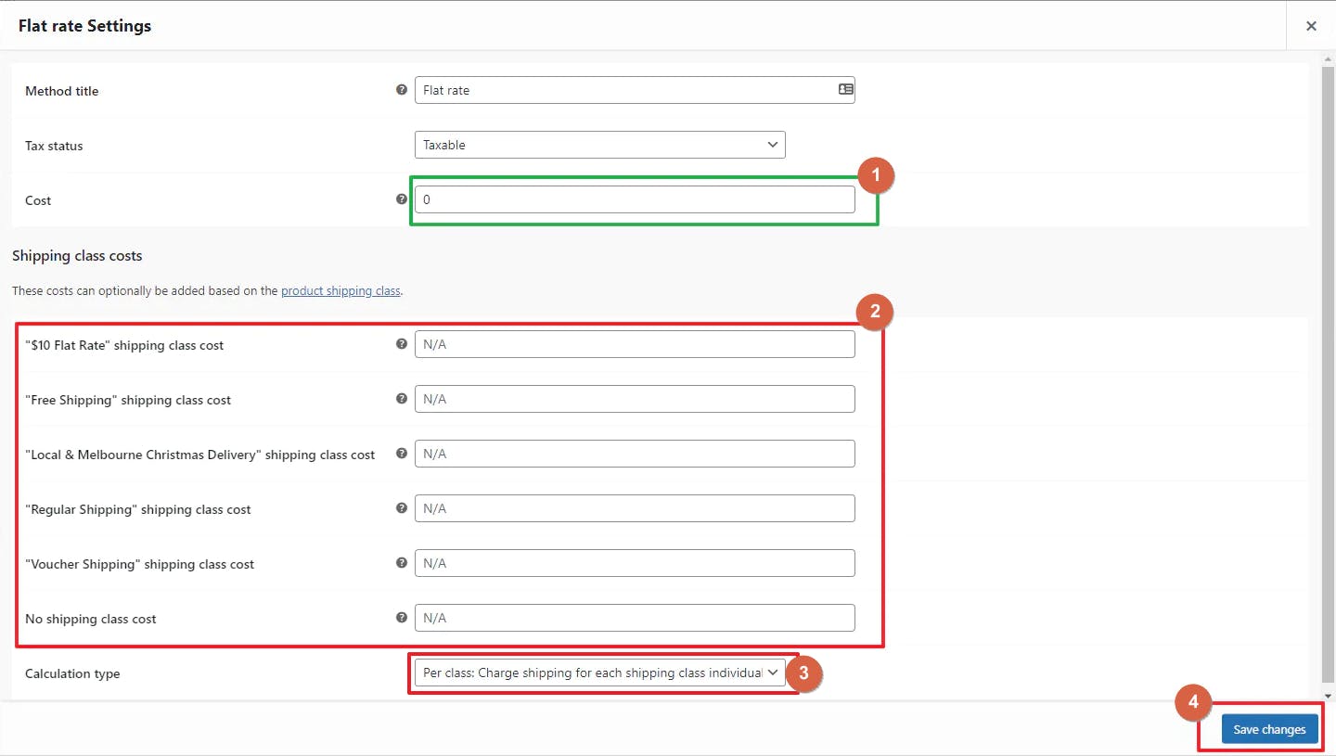Open the product shipping class link
The height and width of the screenshot is (756, 1336).
pyautogui.click(x=340, y=290)
